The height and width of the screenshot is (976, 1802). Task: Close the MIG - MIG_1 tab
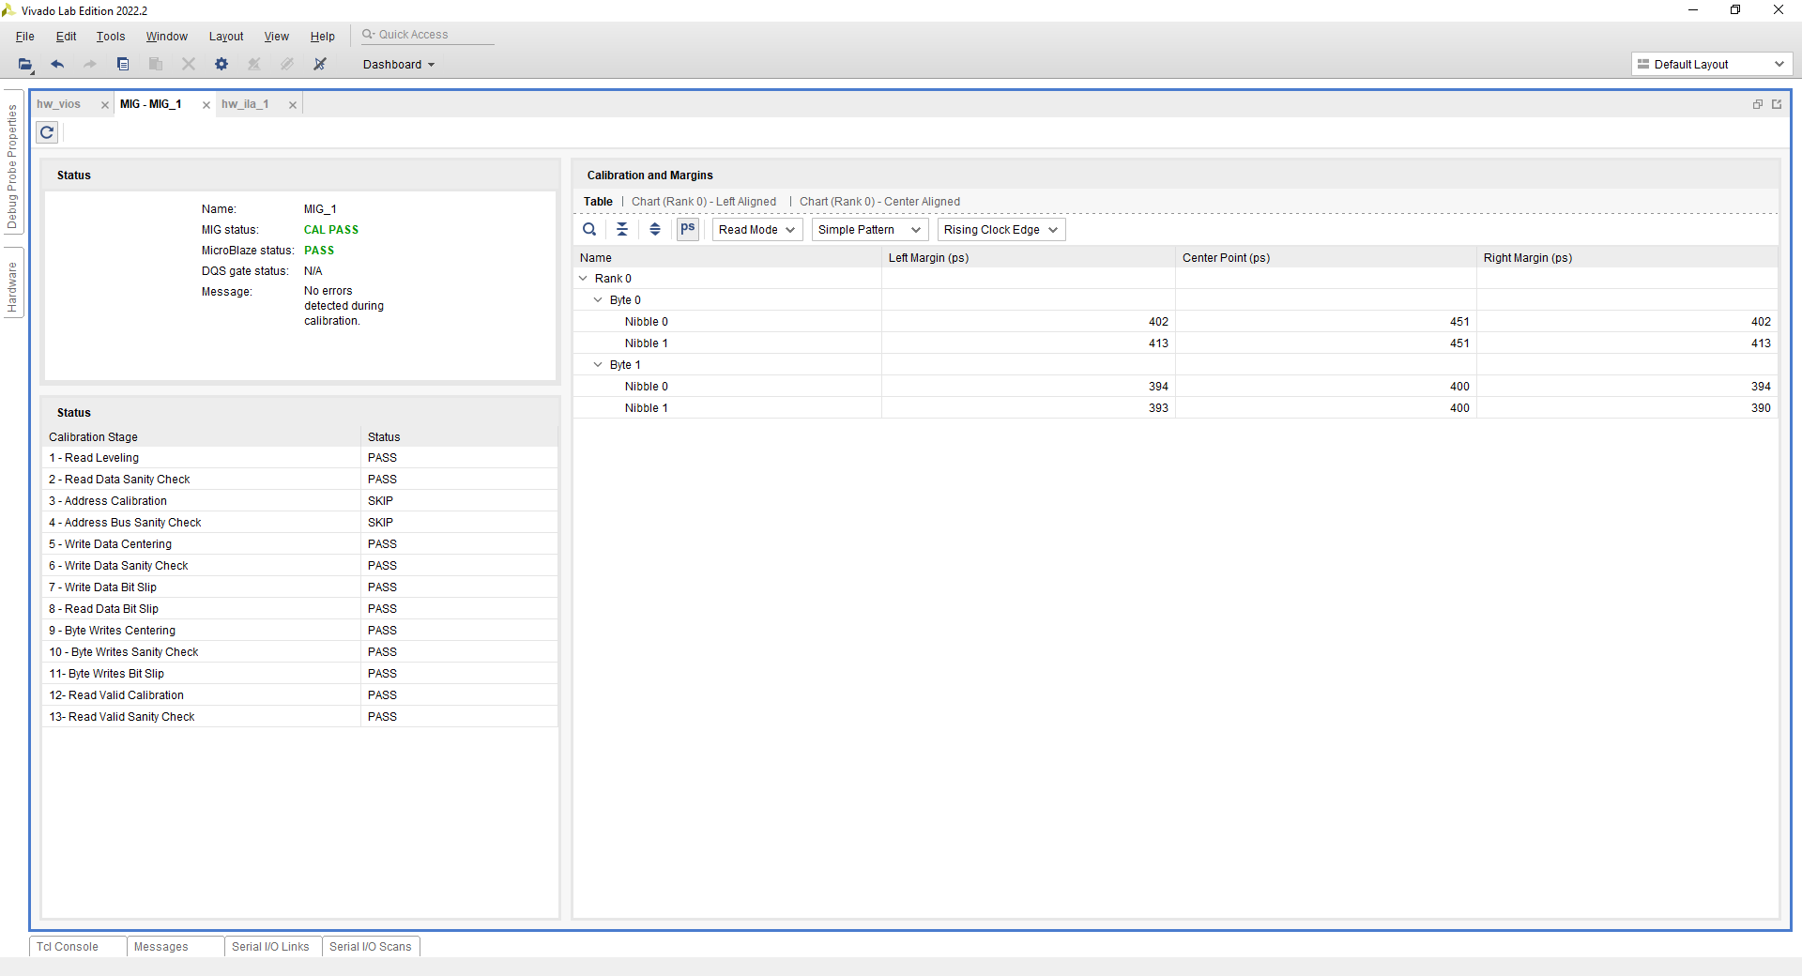[206, 105]
